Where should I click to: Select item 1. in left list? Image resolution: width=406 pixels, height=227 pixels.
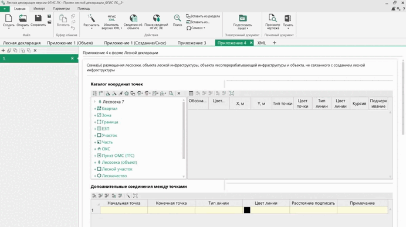pyautogui.click(x=39, y=59)
